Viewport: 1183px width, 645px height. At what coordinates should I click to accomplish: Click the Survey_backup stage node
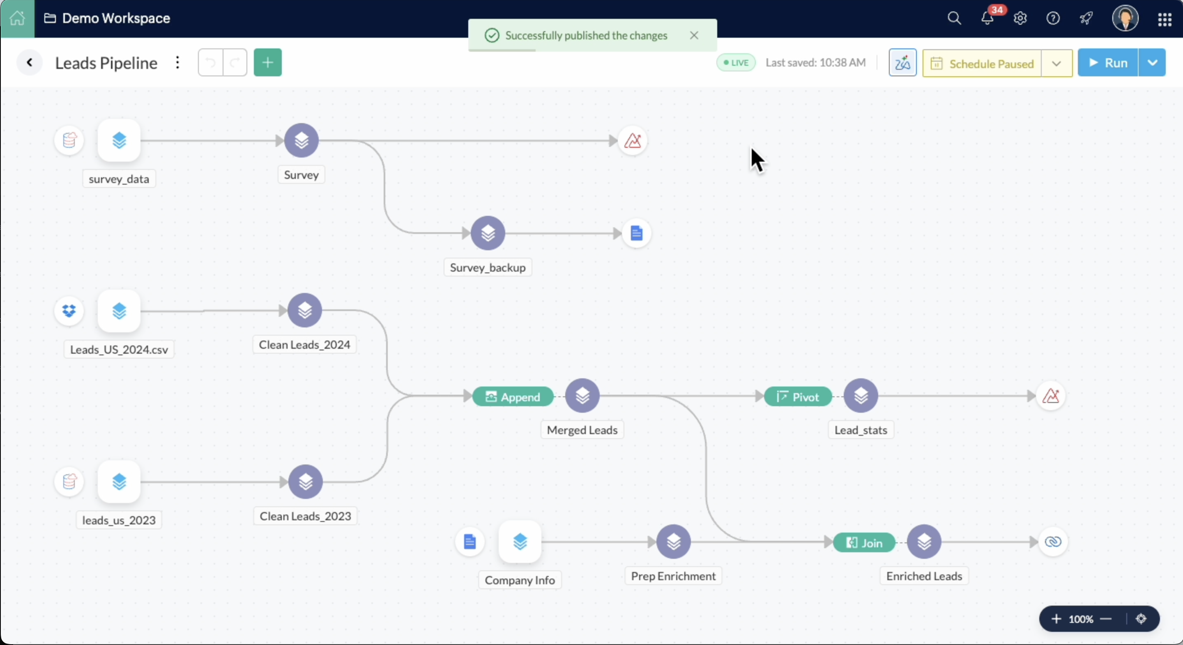488,233
